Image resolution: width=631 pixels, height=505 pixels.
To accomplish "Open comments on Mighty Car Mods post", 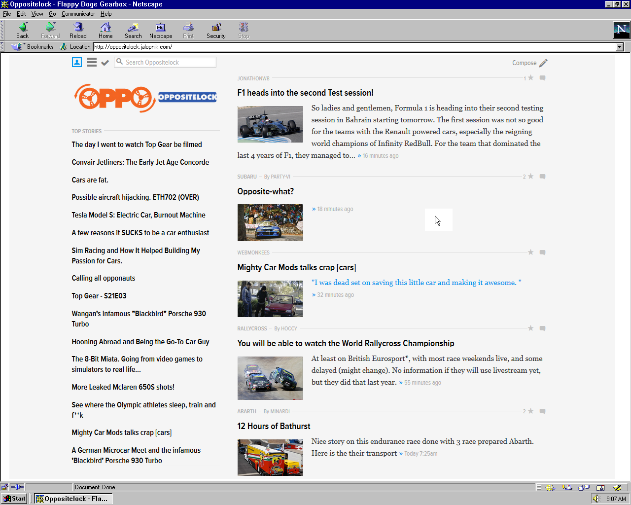I will tap(542, 252).
